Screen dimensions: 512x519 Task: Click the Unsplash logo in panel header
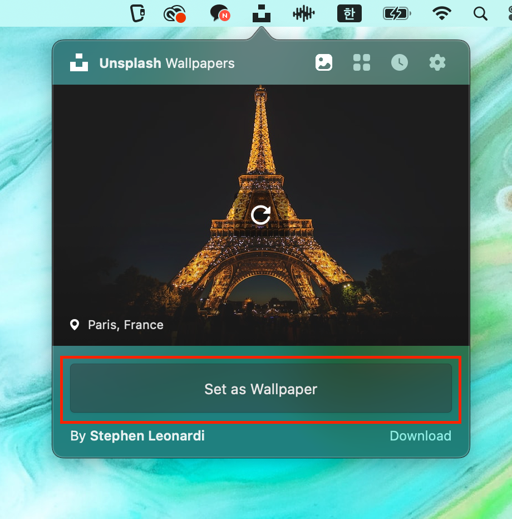coord(79,62)
